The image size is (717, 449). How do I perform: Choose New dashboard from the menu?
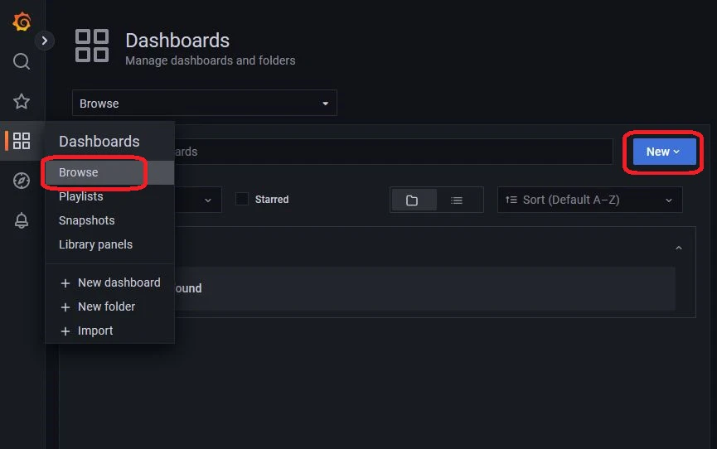tap(109, 282)
